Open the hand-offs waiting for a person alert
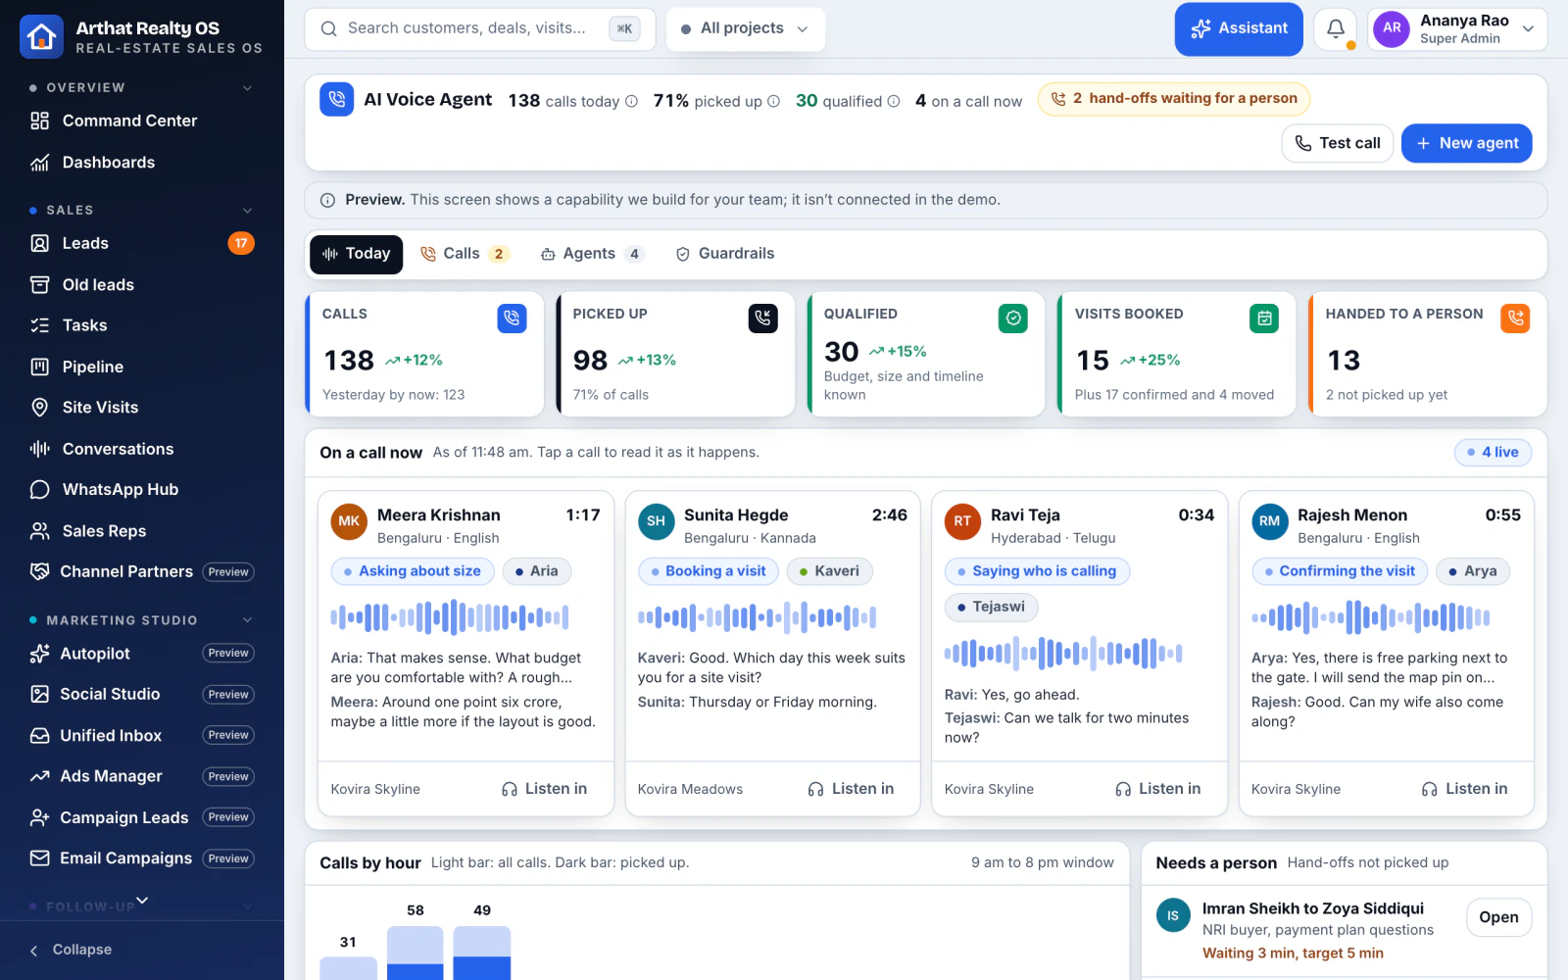1568x980 pixels. pos(1174,98)
